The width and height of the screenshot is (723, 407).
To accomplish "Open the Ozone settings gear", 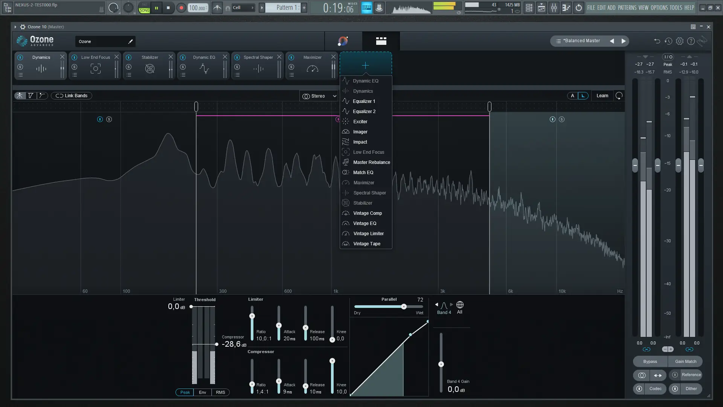I will (680, 41).
